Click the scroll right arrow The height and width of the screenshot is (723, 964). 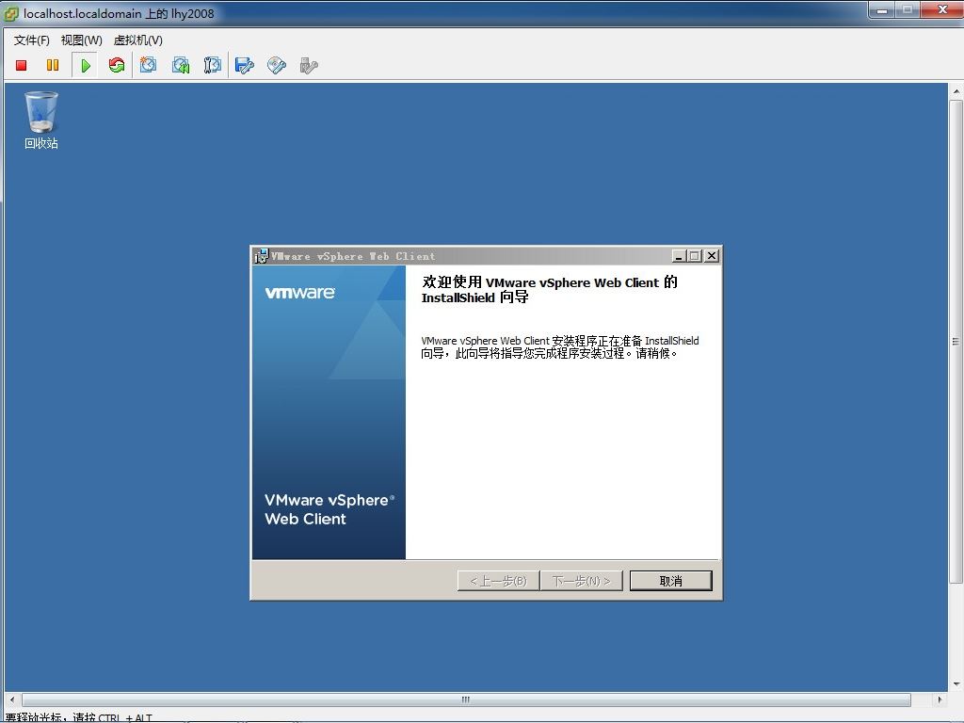coord(940,699)
